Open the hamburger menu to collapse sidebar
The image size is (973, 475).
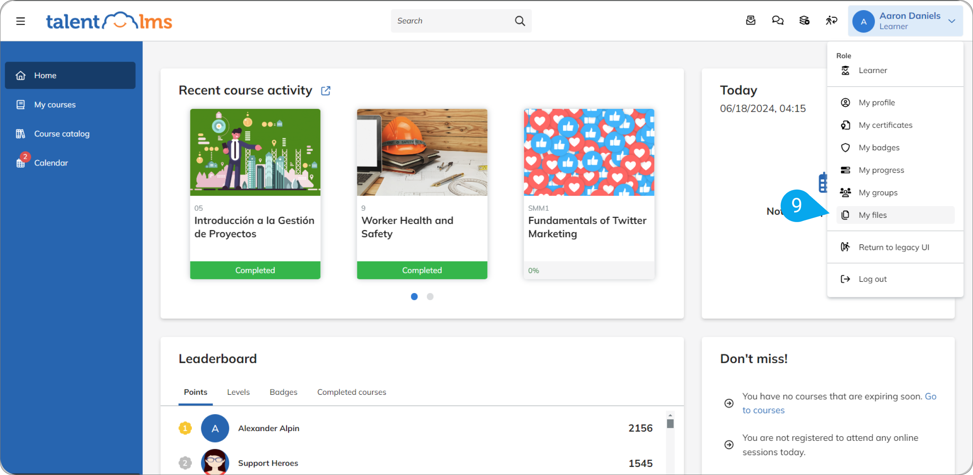(20, 21)
